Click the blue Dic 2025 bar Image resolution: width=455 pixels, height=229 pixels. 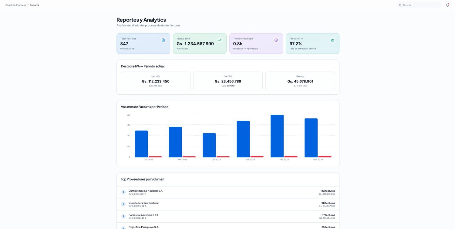click(209, 145)
